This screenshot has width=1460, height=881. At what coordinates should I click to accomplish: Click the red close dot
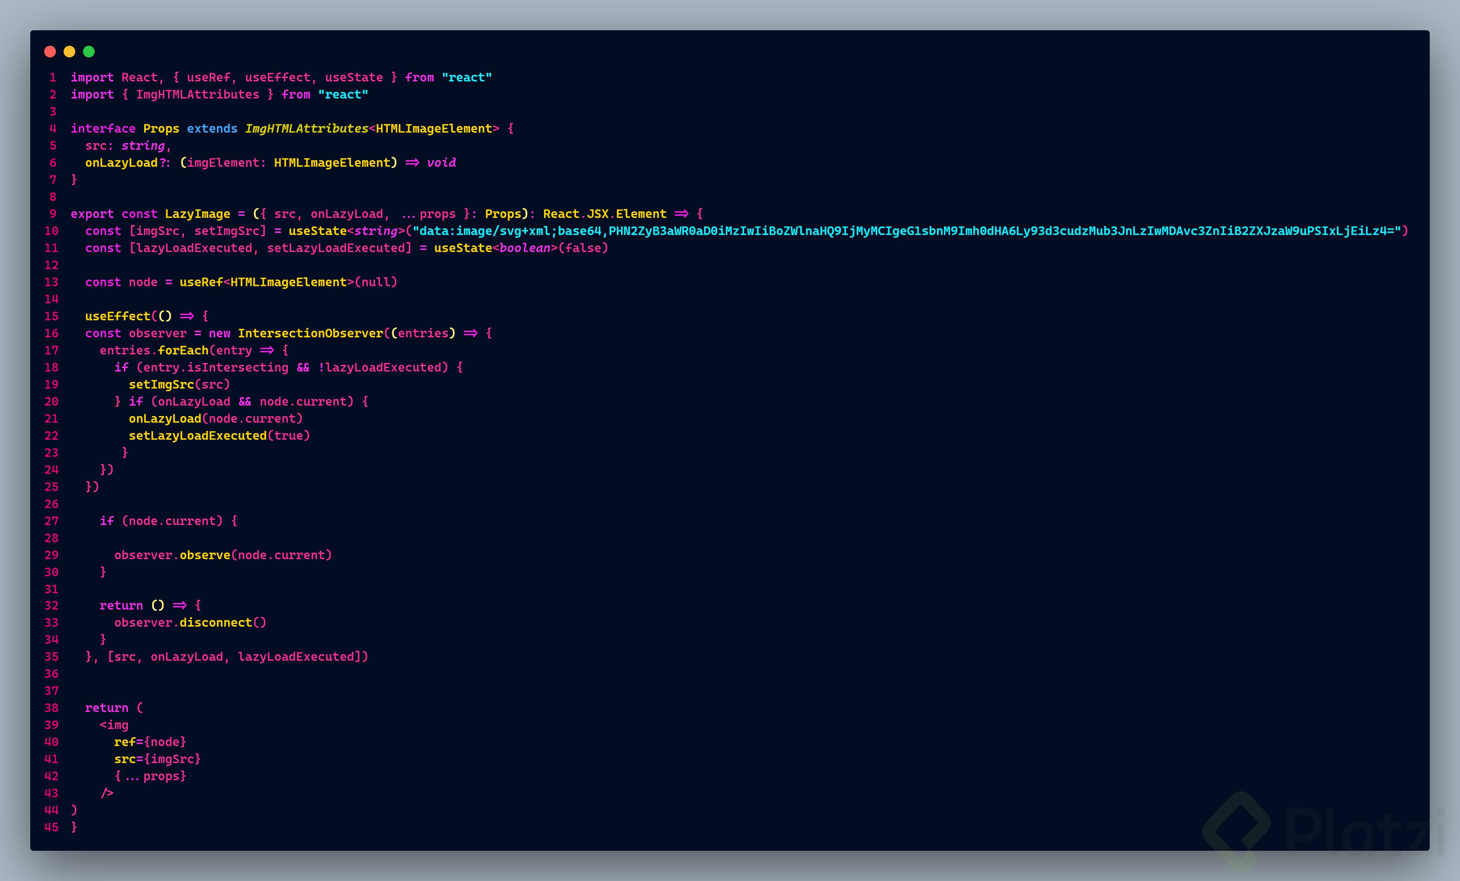[50, 52]
